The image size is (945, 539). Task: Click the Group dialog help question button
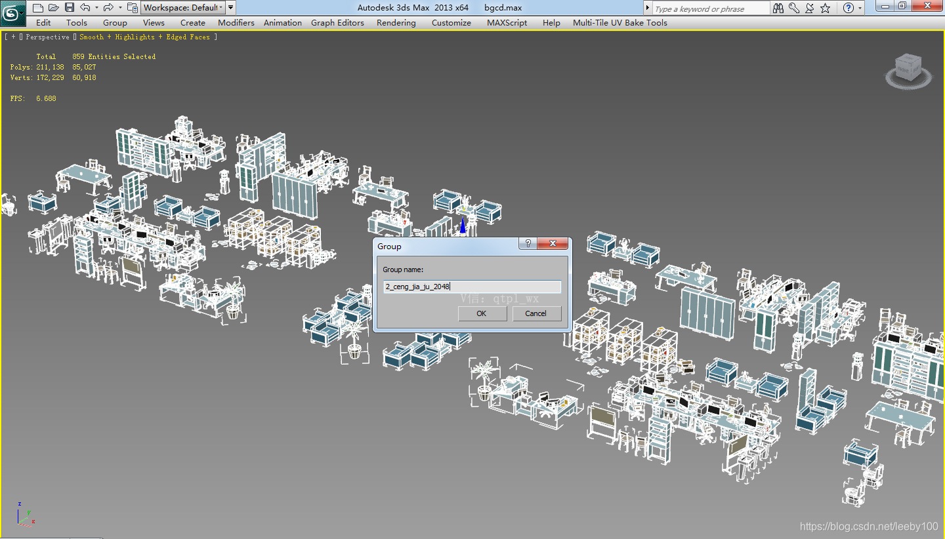528,243
